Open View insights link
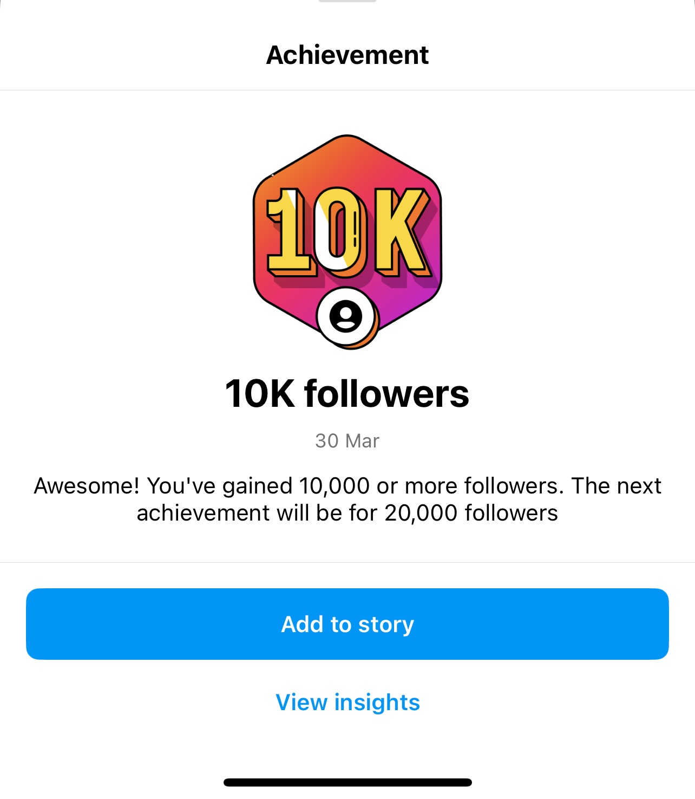The image size is (695, 799). click(347, 703)
